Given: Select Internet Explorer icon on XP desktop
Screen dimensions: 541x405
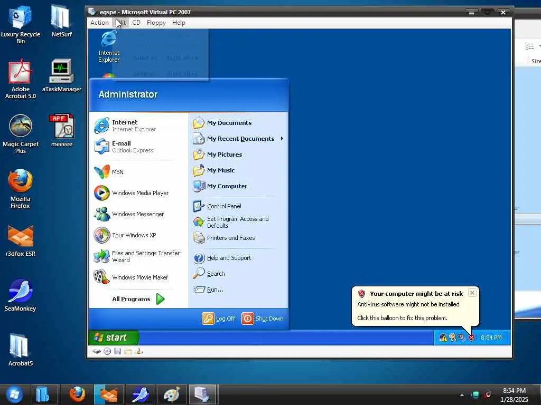Looking at the screenshot, I should (x=109, y=46).
